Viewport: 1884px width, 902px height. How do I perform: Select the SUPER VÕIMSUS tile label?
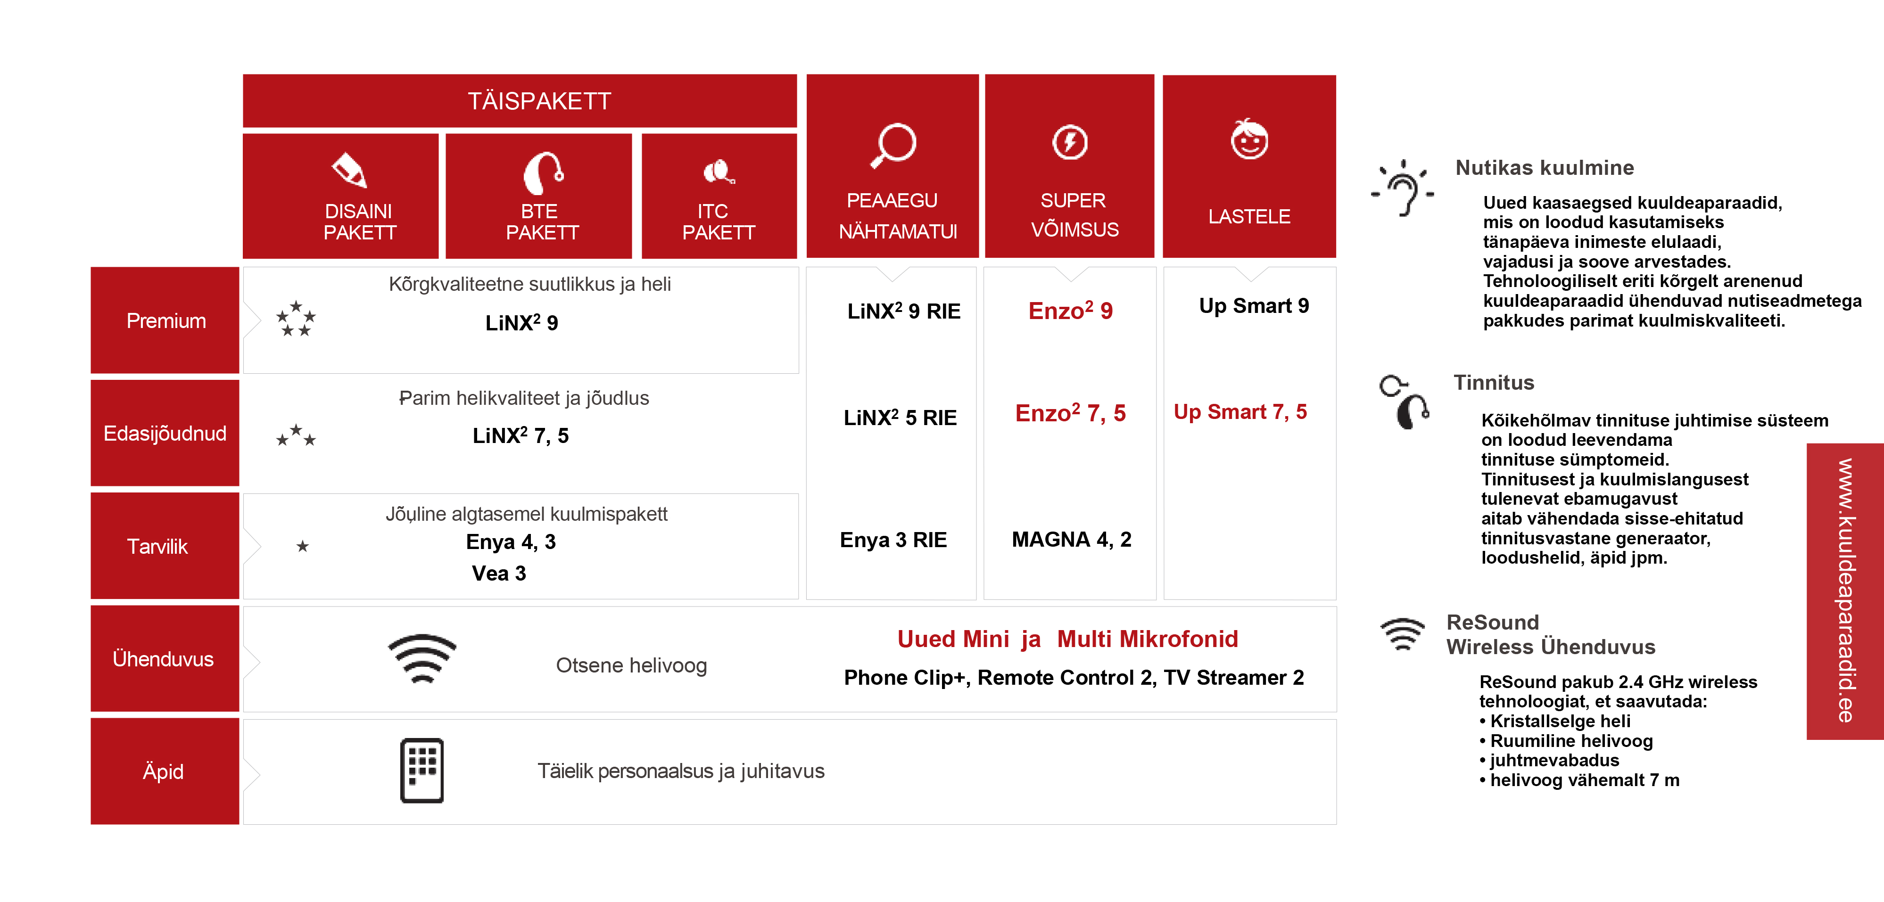pos(1074,215)
